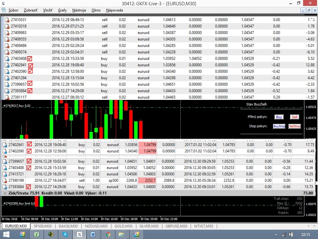
Task: Click the close time 2016.12.30 05:38:34
Action: point(200,180)
